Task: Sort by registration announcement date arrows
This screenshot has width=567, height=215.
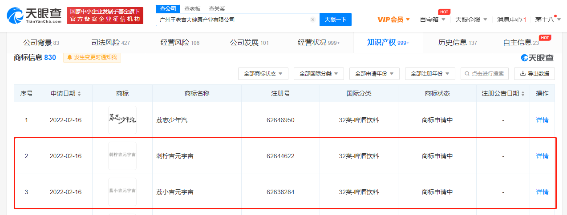Action: click(522, 94)
